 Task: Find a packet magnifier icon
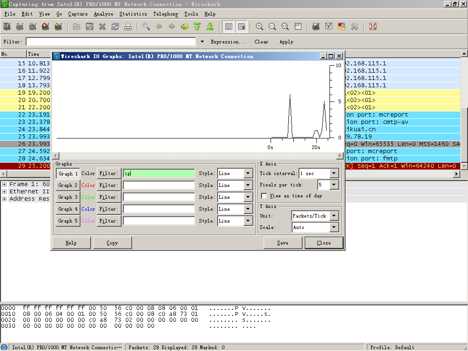(146, 27)
